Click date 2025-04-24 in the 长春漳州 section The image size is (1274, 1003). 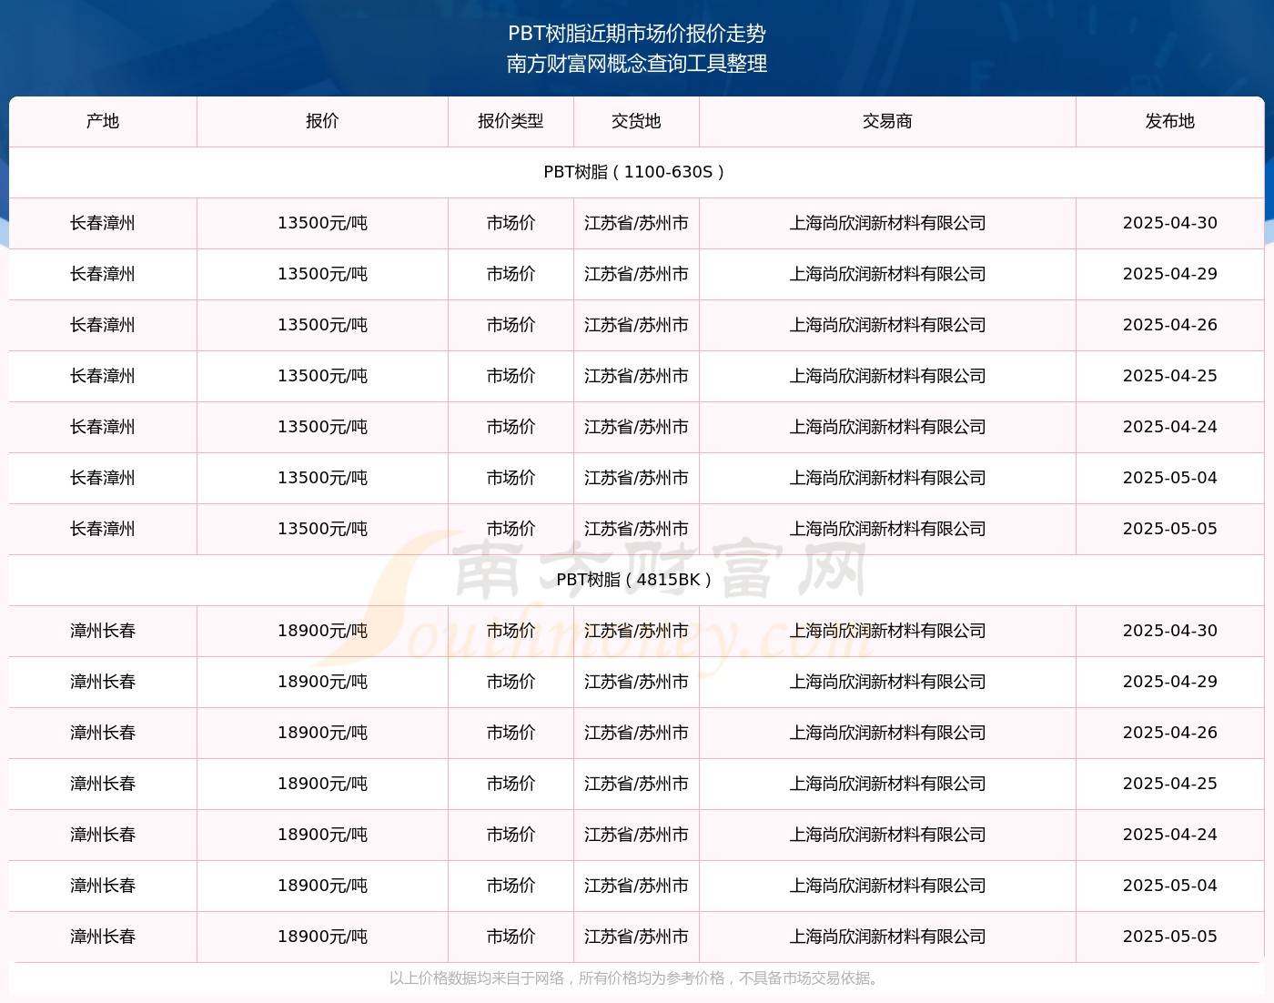pyautogui.click(x=1169, y=427)
